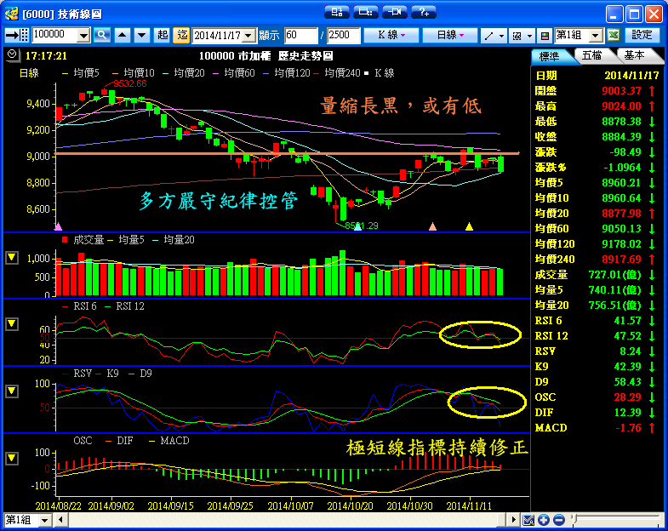Switch to the 基本 tab
This screenshot has height=531, width=668.
pyautogui.click(x=635, y=55)
